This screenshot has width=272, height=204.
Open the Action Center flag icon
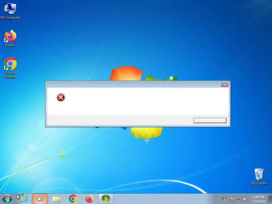coord(232,199)
